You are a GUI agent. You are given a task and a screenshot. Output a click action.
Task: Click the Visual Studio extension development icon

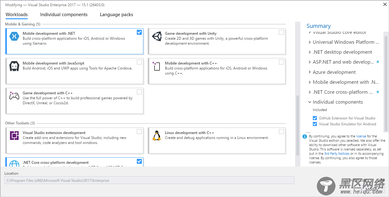14,136
